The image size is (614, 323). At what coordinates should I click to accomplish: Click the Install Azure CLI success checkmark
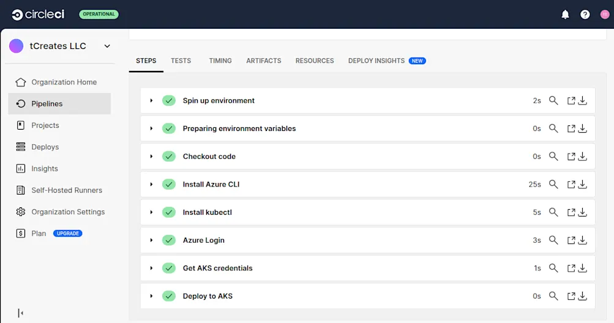point(169,184)
